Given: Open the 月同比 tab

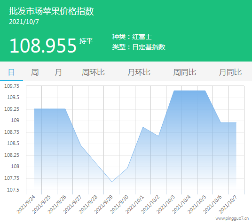Looking at the screenshot, I should [230, 72].
